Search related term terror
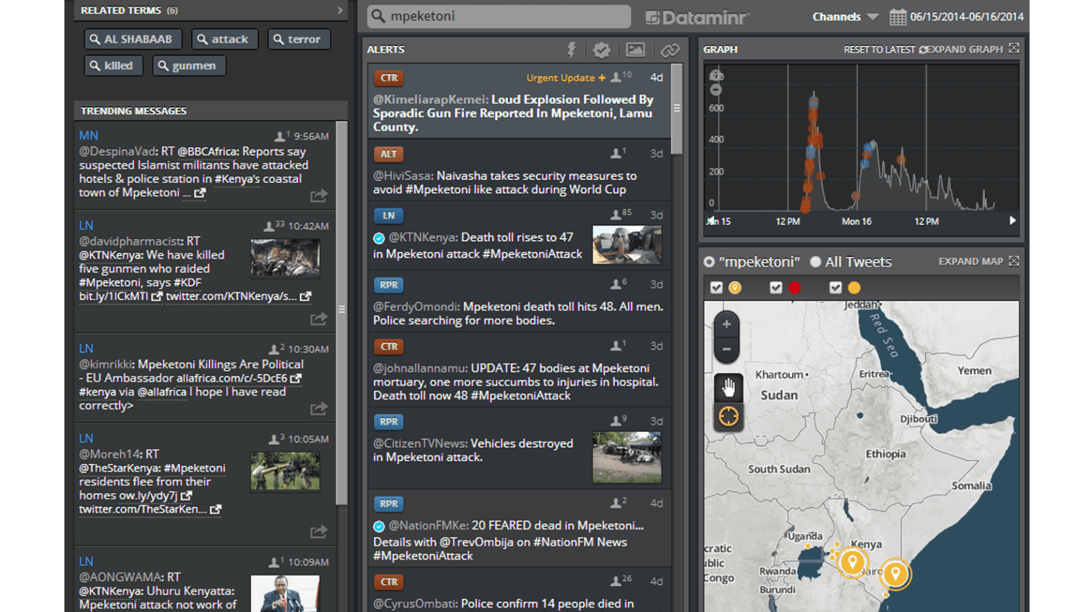Viewport: 1088px width, 612px height. click(x=299, y=39)
